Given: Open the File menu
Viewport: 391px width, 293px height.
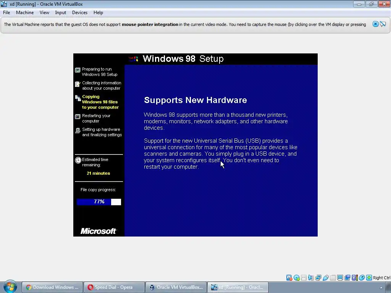Looking at the screenshot, I should tap(6, 13).
